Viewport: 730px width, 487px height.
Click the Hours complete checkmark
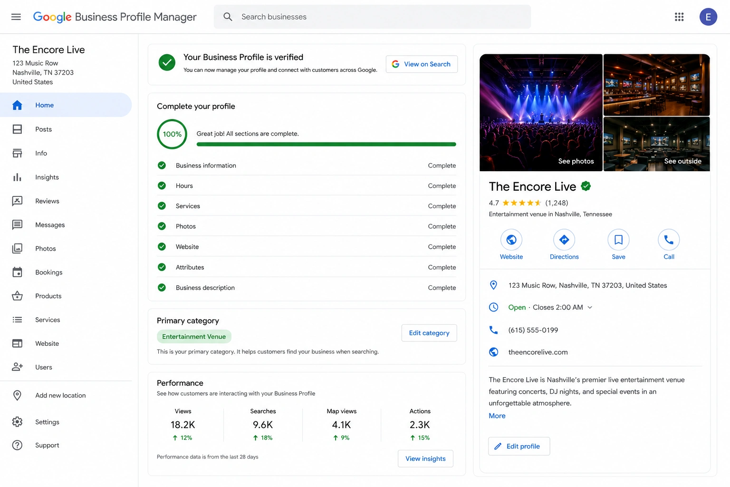pyautogui.click(x=162, y=185)
